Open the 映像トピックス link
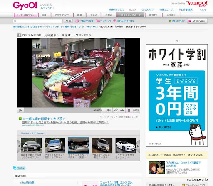213x186 pixels. click(116, 10)
